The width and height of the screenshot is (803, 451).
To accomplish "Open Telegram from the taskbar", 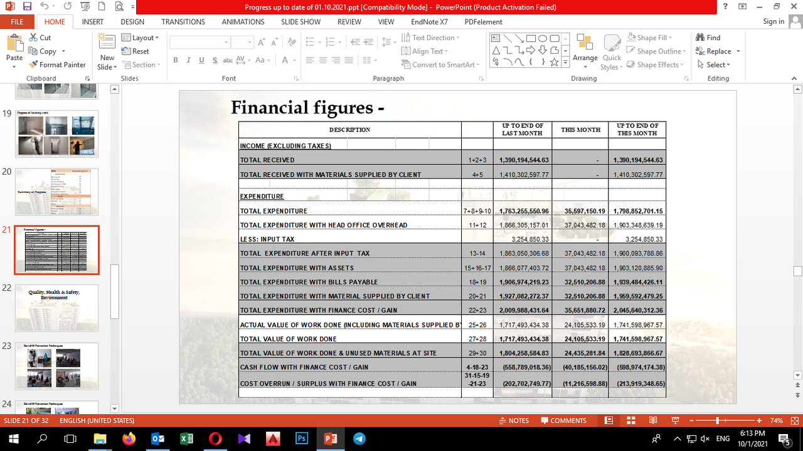I will 359,439.
